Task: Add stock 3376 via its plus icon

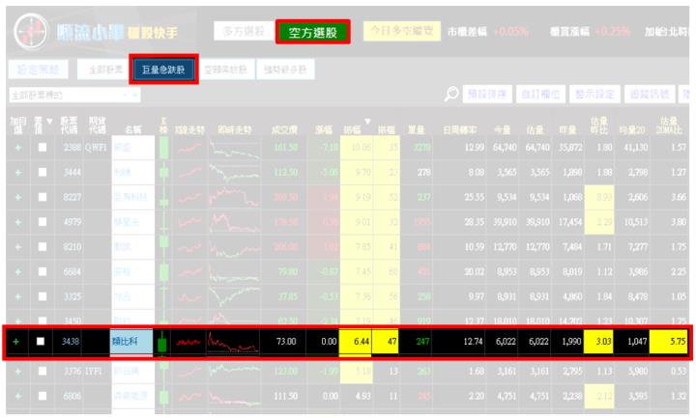Action: pyautogui.click(x=17, y=371)
